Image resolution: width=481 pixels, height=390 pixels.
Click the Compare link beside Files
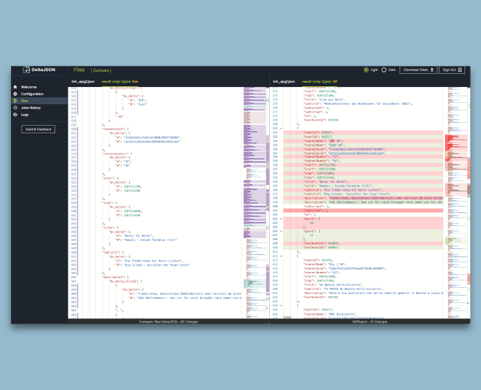coord(101,70)
